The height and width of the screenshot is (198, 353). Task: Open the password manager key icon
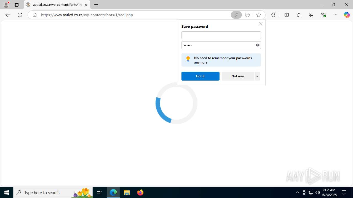pos(236,15)
